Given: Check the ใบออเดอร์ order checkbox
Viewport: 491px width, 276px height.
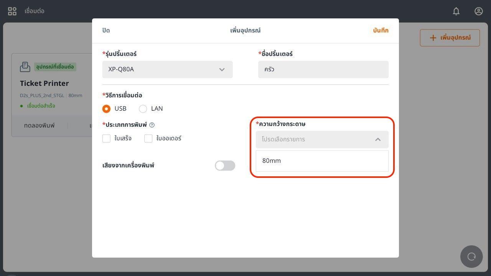Looking at the screenshot, I should [x=148, y=138].
